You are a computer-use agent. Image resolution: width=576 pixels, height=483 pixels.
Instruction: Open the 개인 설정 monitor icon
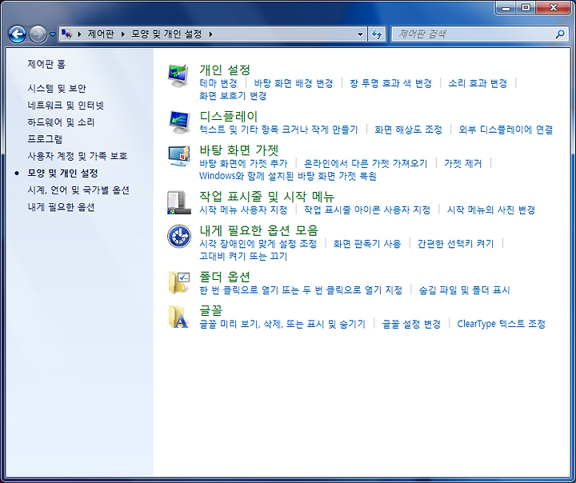(178, 76)
